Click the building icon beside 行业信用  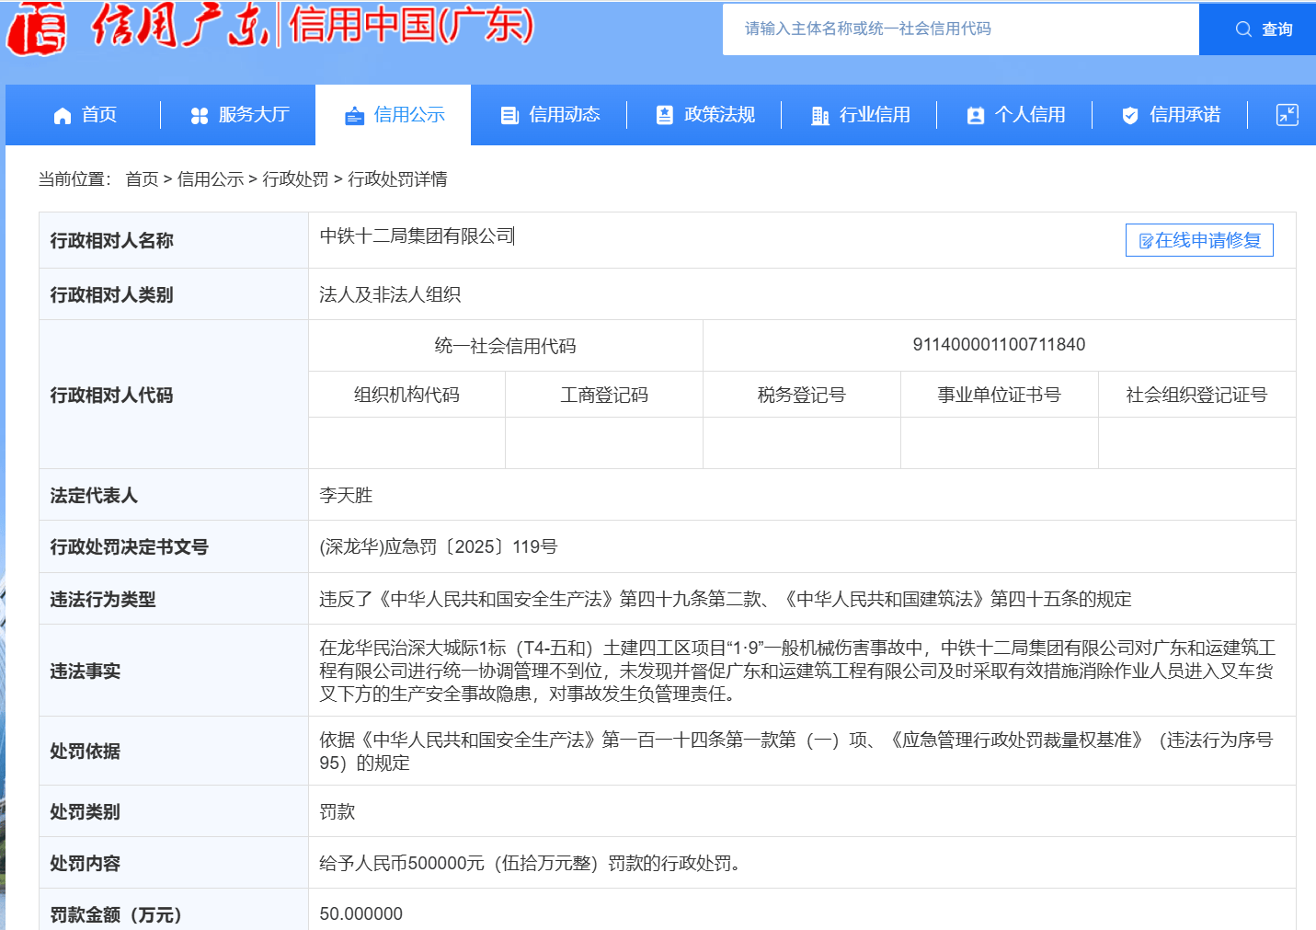[x=819, y=116]
